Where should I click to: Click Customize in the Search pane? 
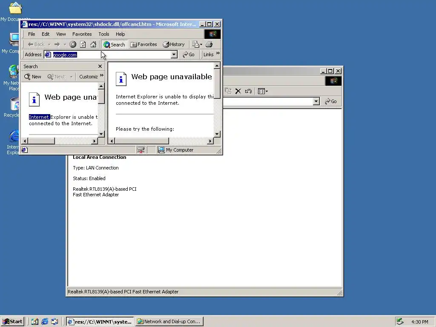[88, 77]
